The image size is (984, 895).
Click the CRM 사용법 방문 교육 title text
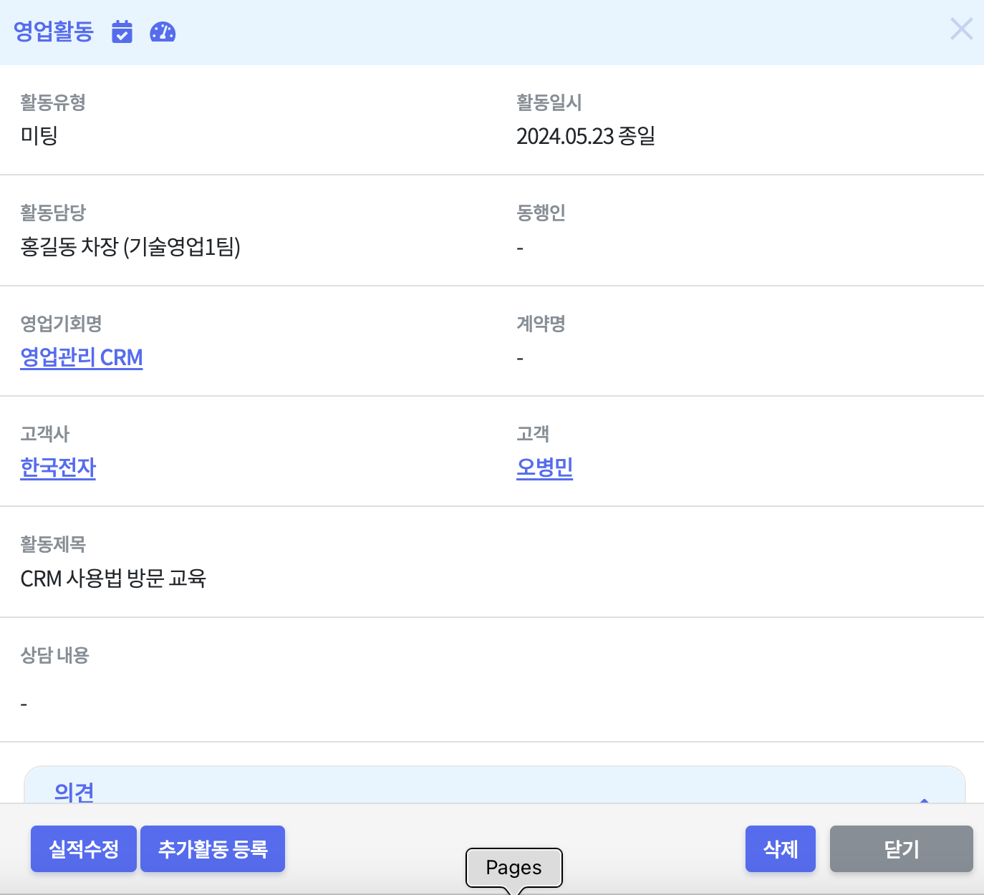pyautogui.click(x=113, y=579)
